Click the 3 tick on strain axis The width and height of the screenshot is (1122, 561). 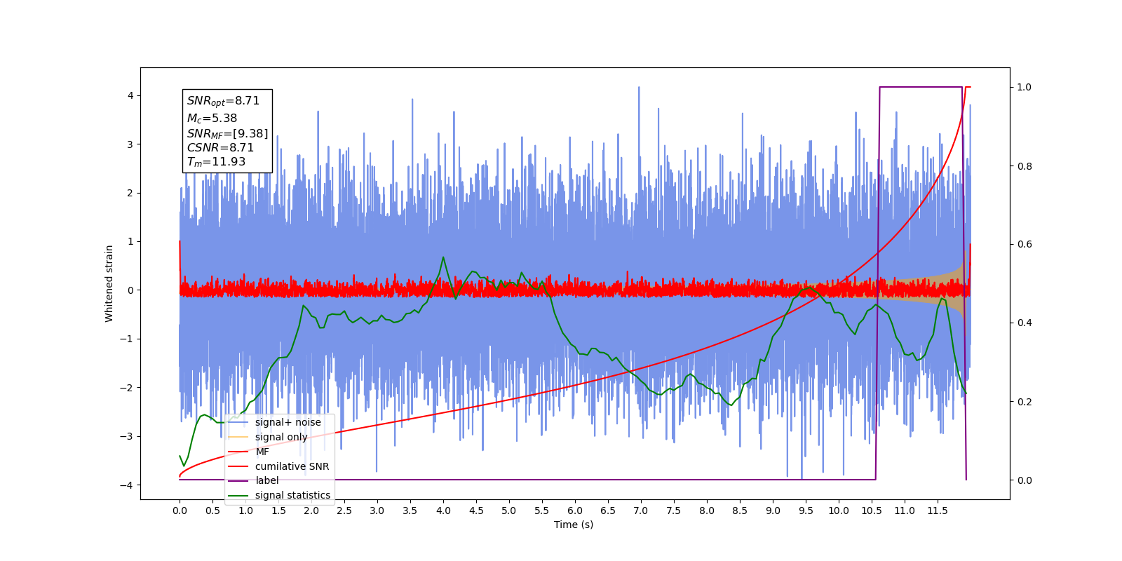click(130, 144)
